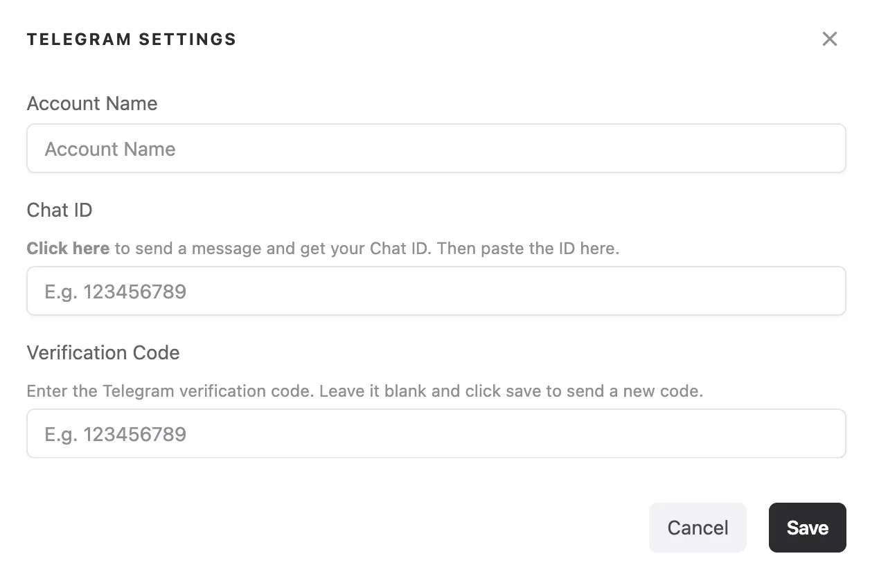Viewport: 870px width, 583px height.
Task: Close the Telegram Settings dialog with X
Action: click(x=829, y=39)
